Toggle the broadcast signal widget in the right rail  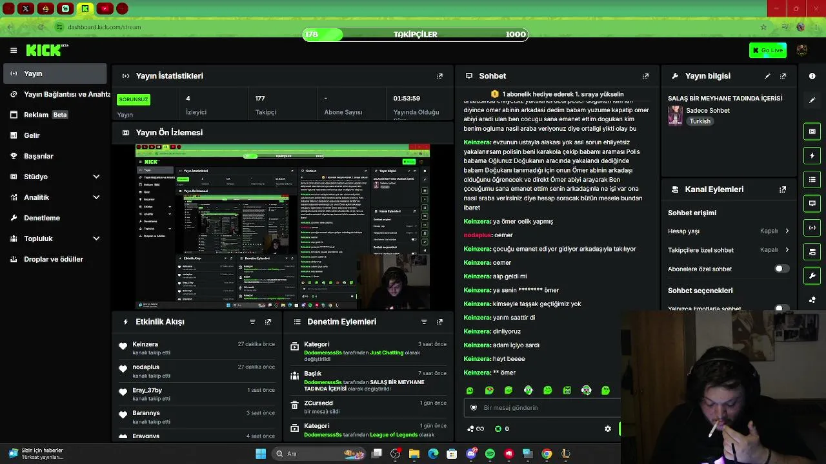[812, 227]
